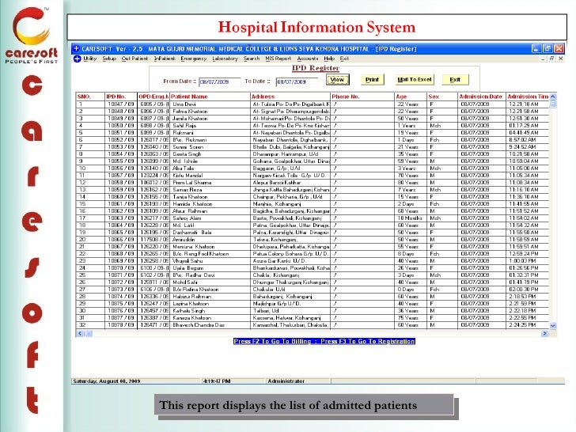Screen dimensions: 576x432
Task: Select patient name Abu Tala
Action: (x=184, y=169)
